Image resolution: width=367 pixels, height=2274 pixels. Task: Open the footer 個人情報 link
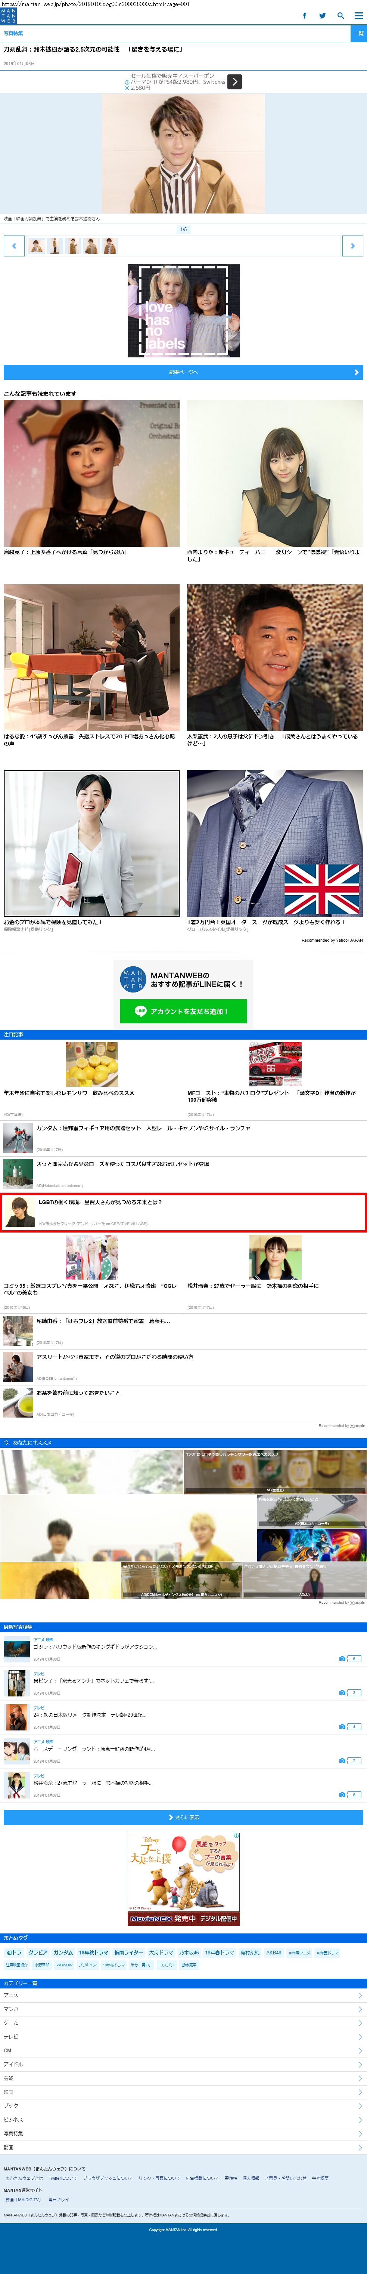click(251, 2179)
